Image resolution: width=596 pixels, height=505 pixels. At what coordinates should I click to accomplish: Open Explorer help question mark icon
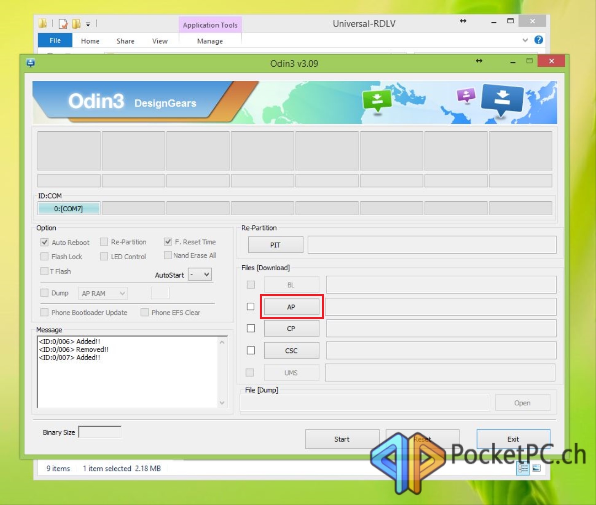click(539, 40)
